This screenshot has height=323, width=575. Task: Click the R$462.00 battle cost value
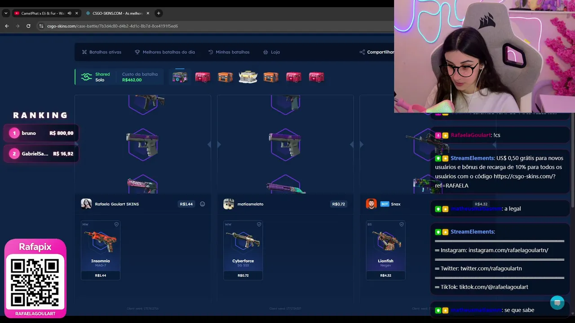click(x=132, y=80)
